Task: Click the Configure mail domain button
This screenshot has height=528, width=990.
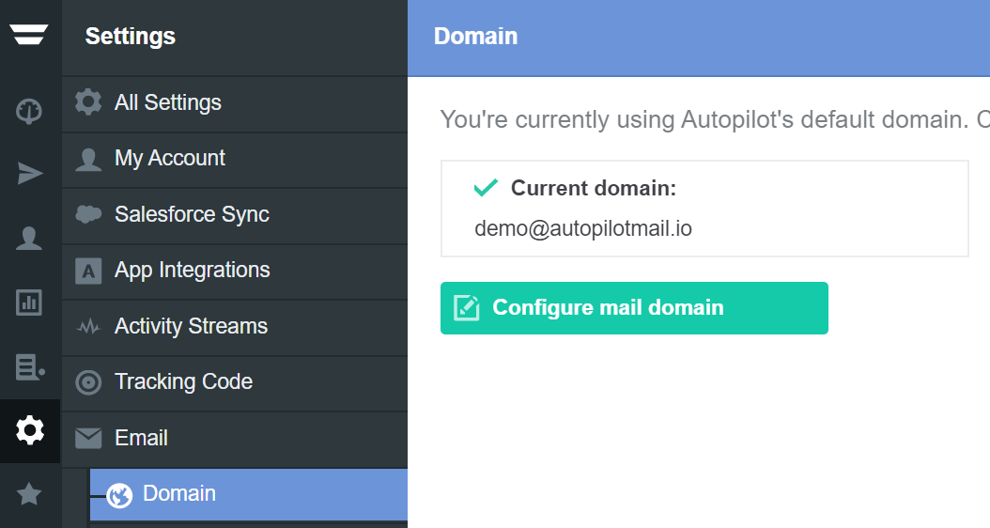Action: point(634,308)
